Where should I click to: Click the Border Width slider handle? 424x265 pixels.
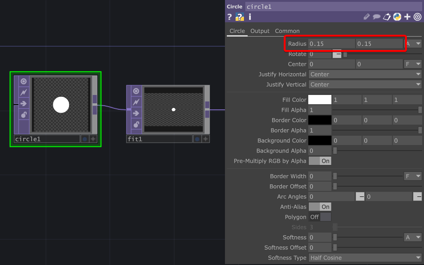(x=335, y=176)
